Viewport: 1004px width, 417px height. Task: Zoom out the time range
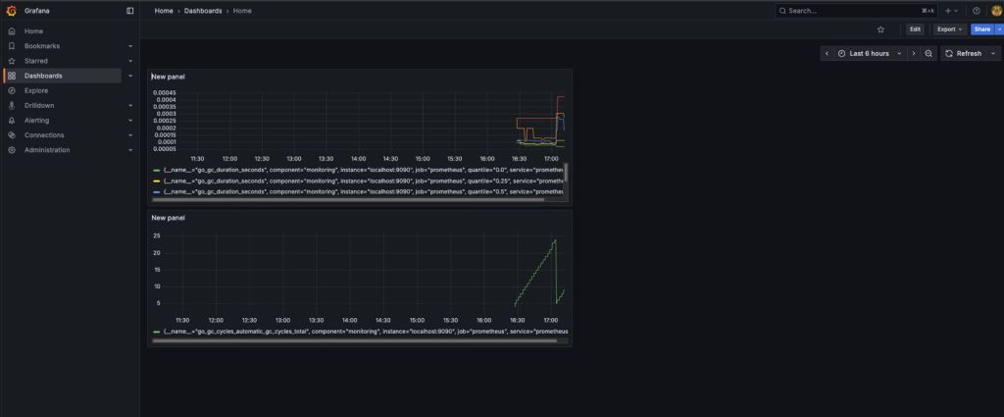(929, 53)
